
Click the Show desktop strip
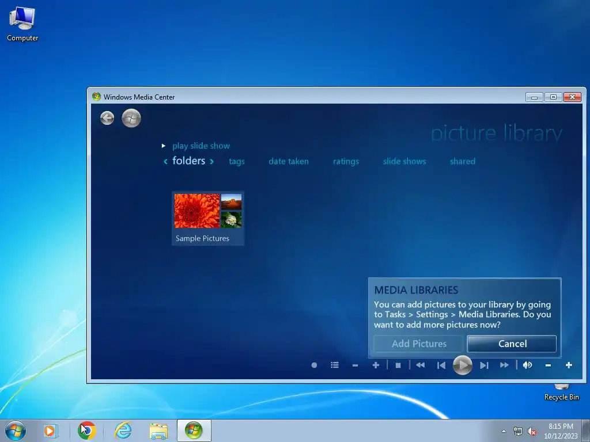[x=586, y=430]
